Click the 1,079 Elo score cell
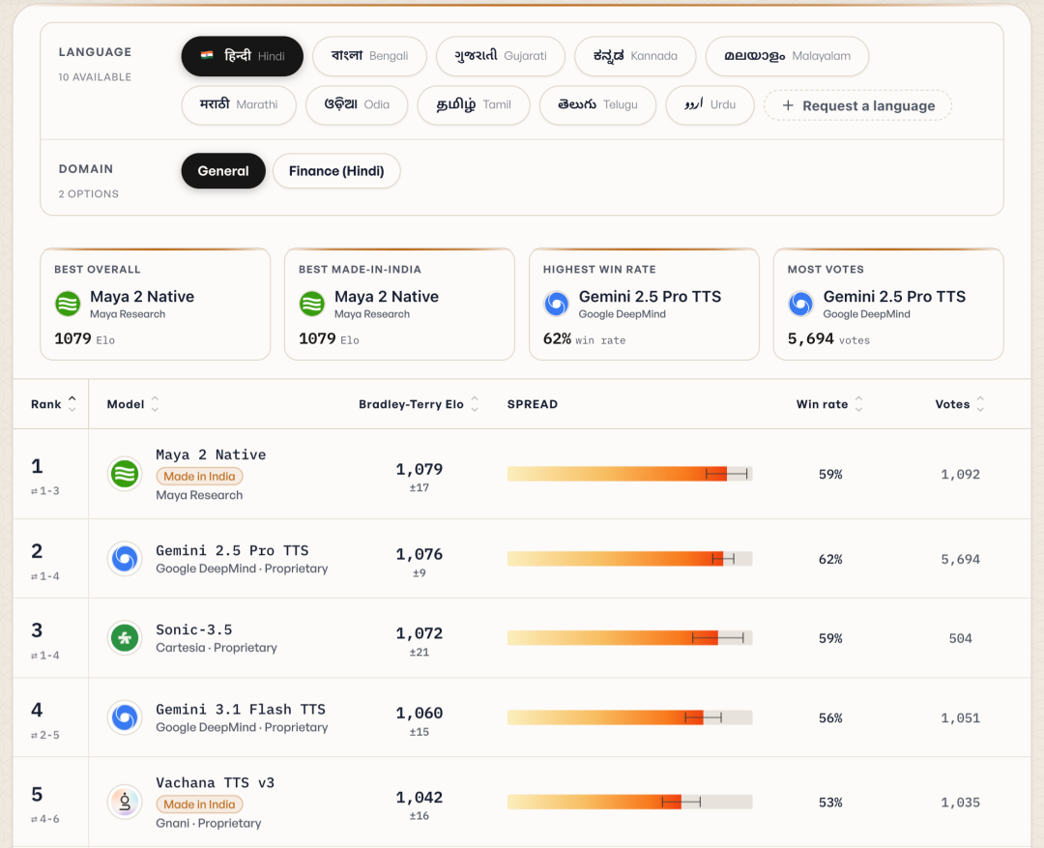 419,469
